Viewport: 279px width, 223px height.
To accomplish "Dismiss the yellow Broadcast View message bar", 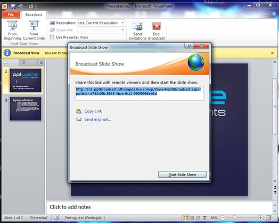I will (x=272, y=53).
